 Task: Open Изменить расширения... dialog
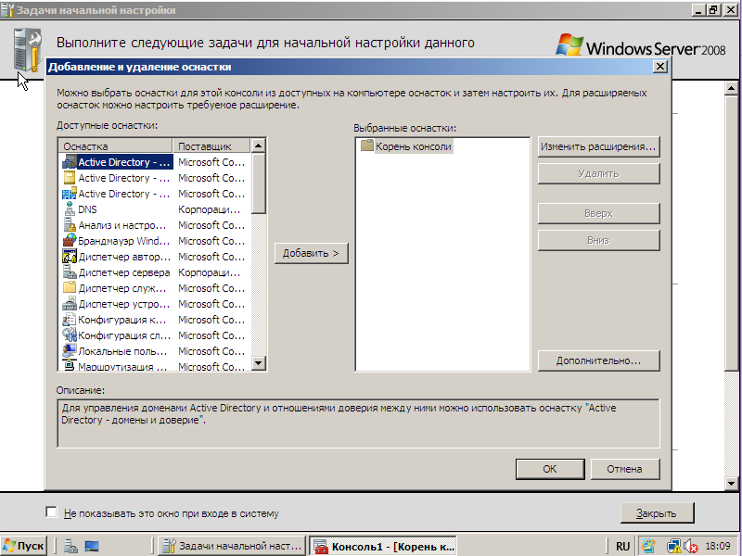598,146
